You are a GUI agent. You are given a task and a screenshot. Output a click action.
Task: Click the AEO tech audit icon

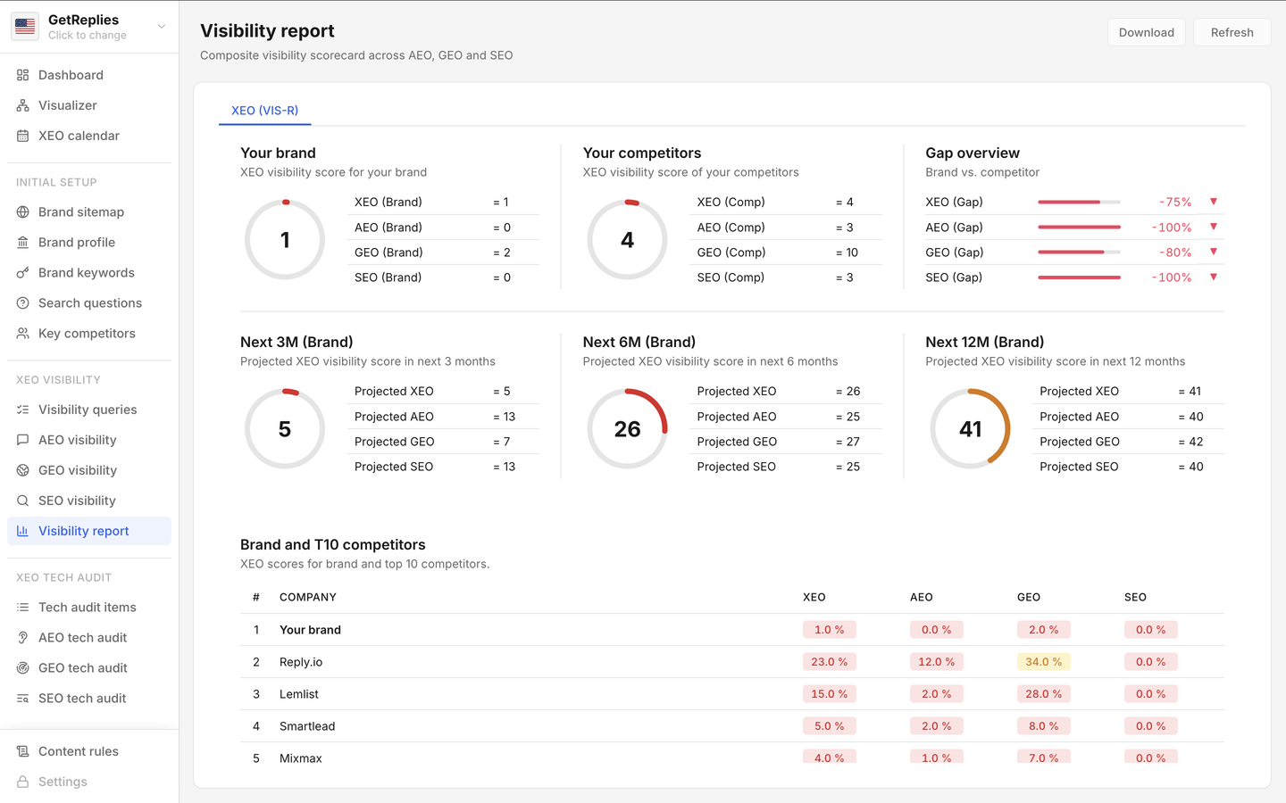tap(23, 638)
